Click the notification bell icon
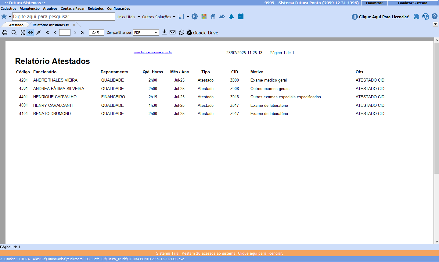The width and height of the screenshot is (439, 262). pos(231,16)
